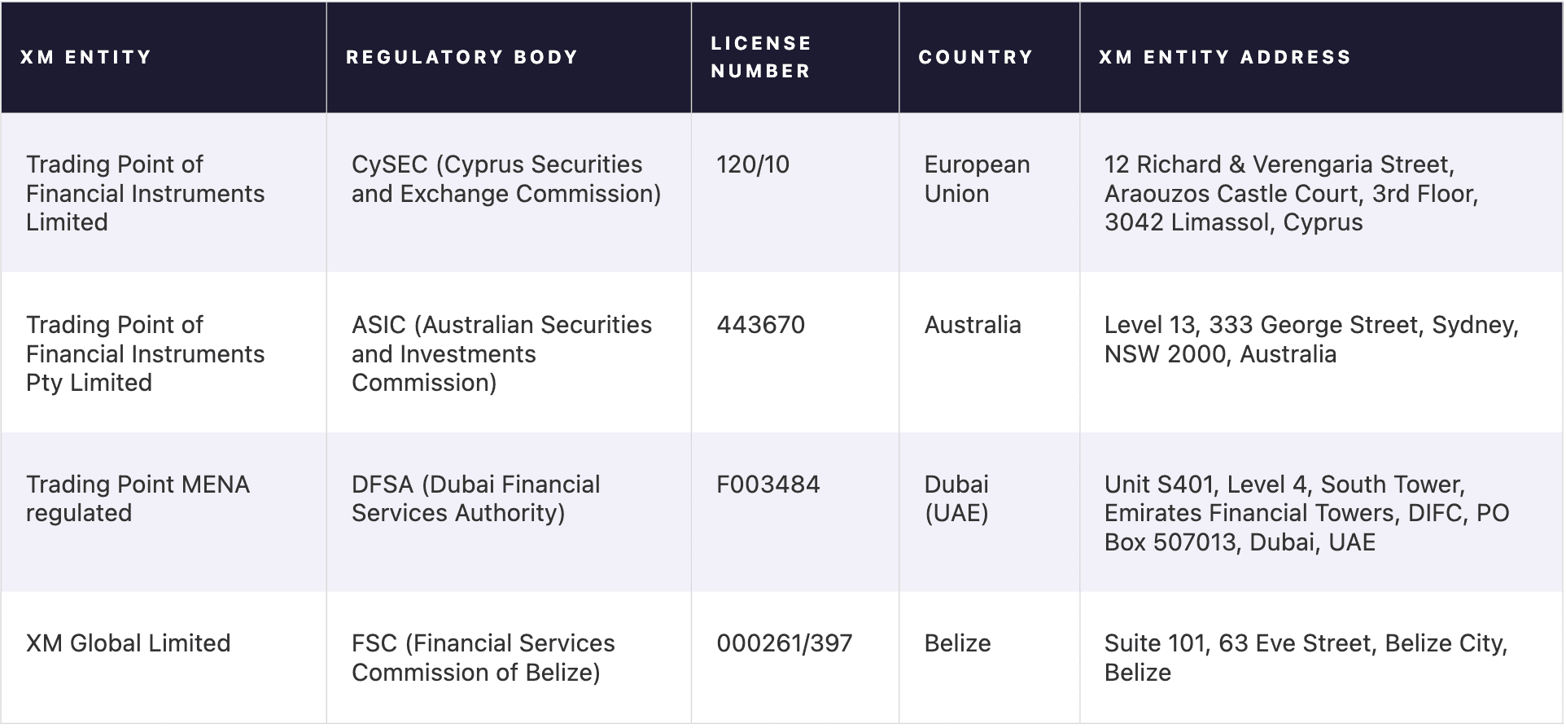Click the XM ENTITY ADDRESS column header
The height and width of the screenshot is (728, 1566).
pyautogui.click(x=1225, y=57)
